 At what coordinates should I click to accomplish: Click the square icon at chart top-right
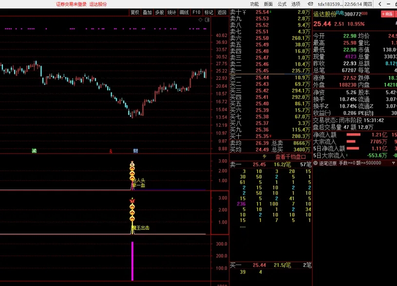[x=207, y=20]
